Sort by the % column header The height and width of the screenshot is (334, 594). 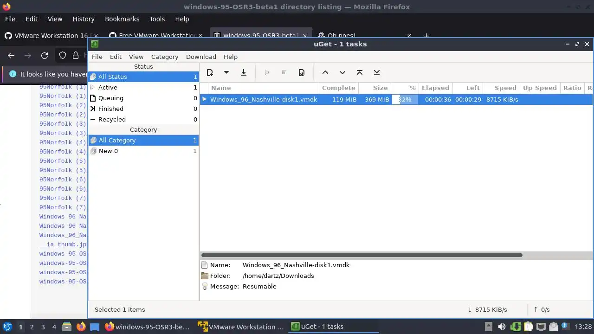(x=405, y=88)
